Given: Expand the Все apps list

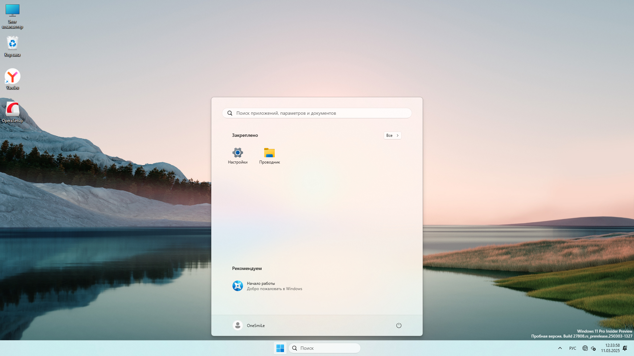Looking at the screenshot, I should click(392, 135).
